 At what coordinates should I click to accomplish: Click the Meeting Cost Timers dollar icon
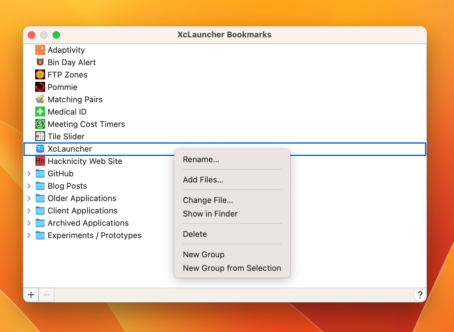(40, 124)
